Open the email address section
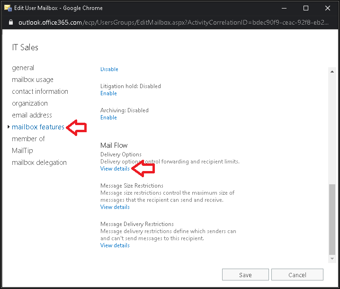340x289 pixels. [x=32, y=115]
